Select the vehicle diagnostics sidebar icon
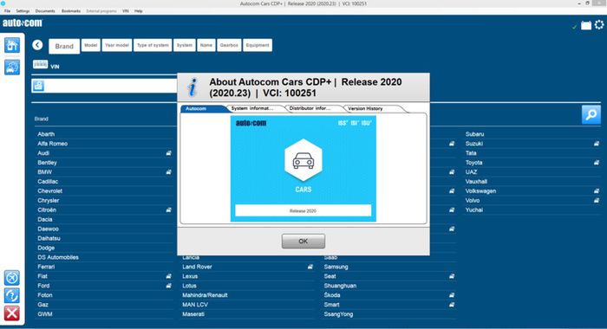The height and width of the screenshot is (329, 607). pos(12,68)
